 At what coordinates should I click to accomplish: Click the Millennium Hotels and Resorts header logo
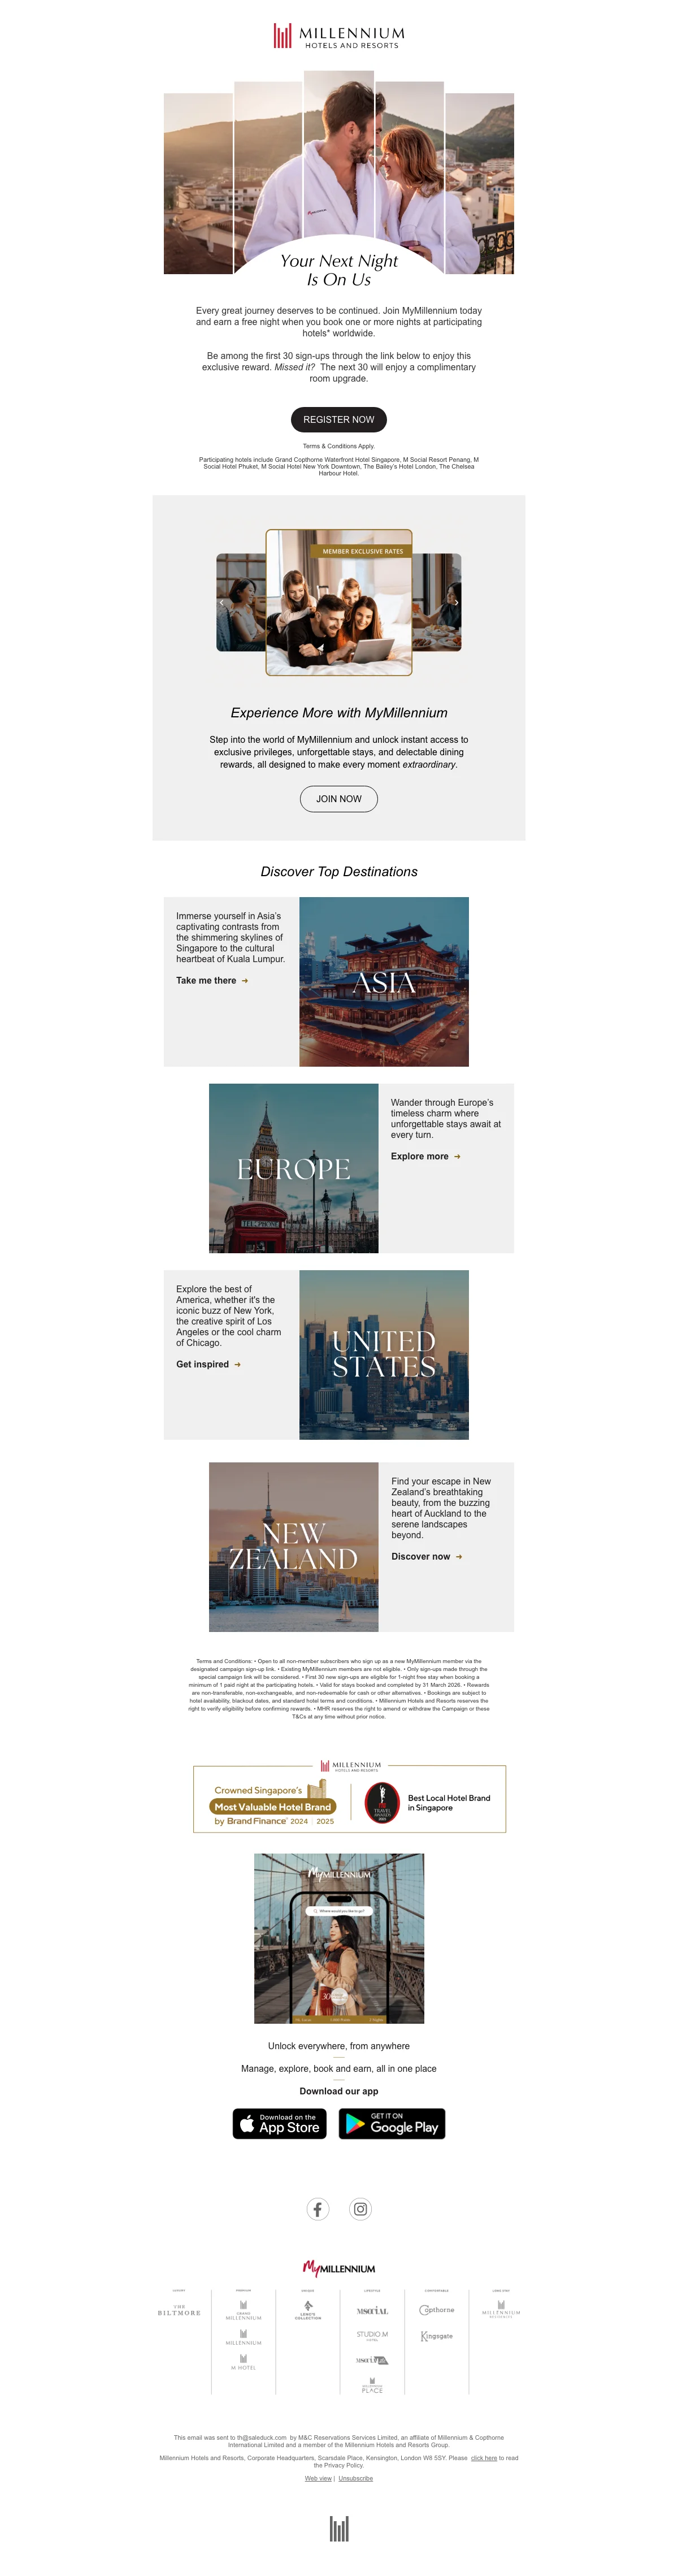click(339, 37)
